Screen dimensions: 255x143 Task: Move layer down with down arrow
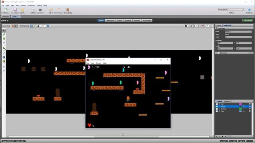coord(226,136)
